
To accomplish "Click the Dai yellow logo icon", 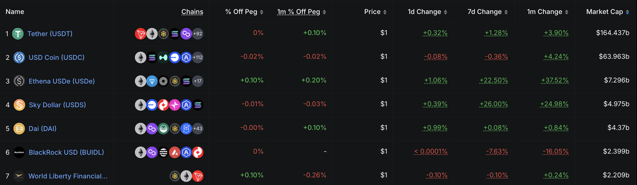I will [x=19, y=128].
